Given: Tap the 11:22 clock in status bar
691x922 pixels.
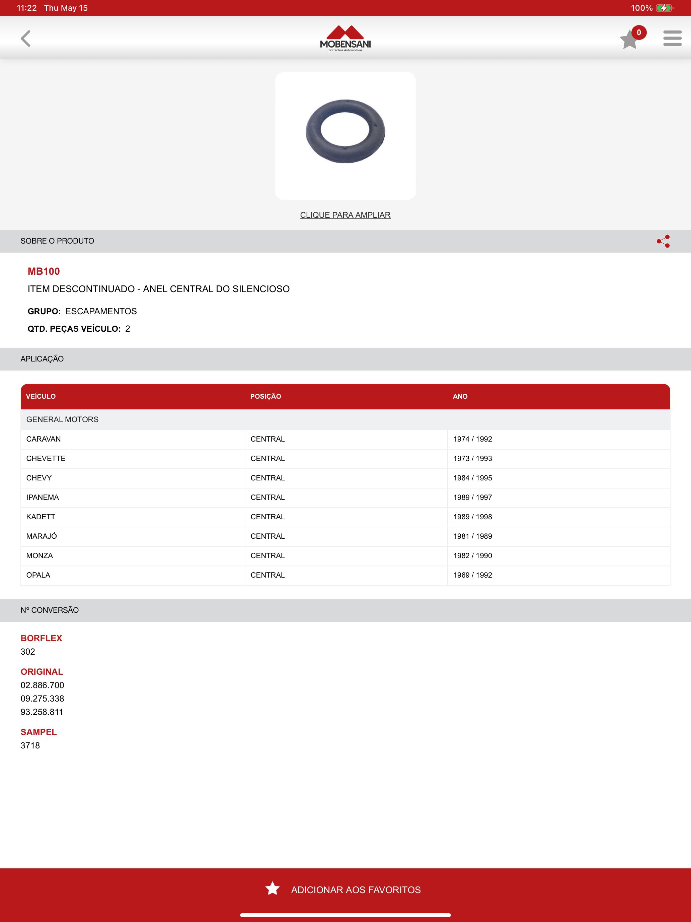Looking at the screenshot, I should coord(27,8).
